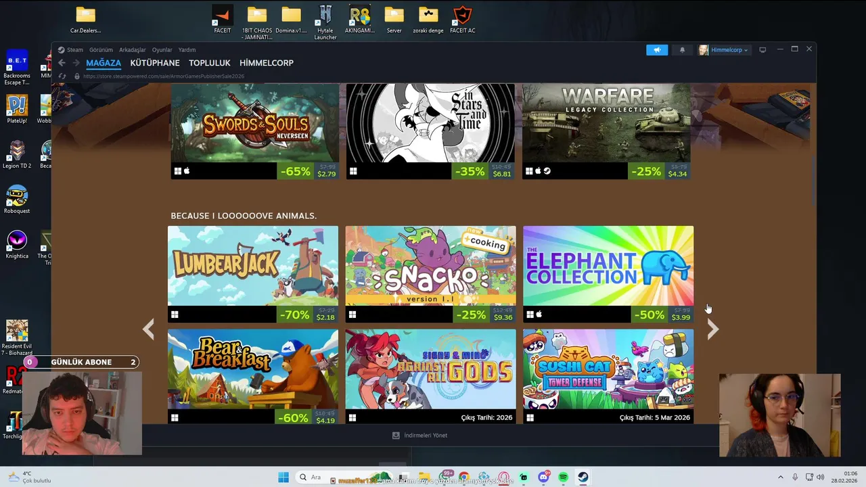The width and height of the screenshot is (866, 487).
Task: Click İndirmeleri Yönet downloads link
Action: pyautogui.click(x=420, y=436)
